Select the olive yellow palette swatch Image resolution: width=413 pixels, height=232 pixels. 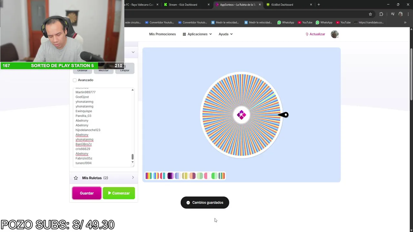[185, 176]
